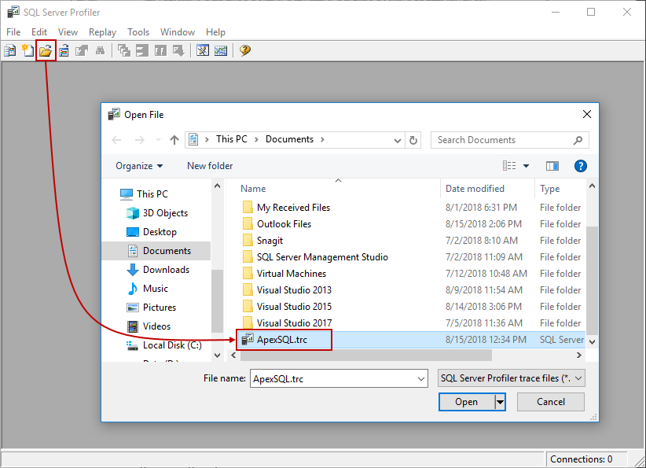
Task: Click the New folder button
Action: tap(210, 166)
